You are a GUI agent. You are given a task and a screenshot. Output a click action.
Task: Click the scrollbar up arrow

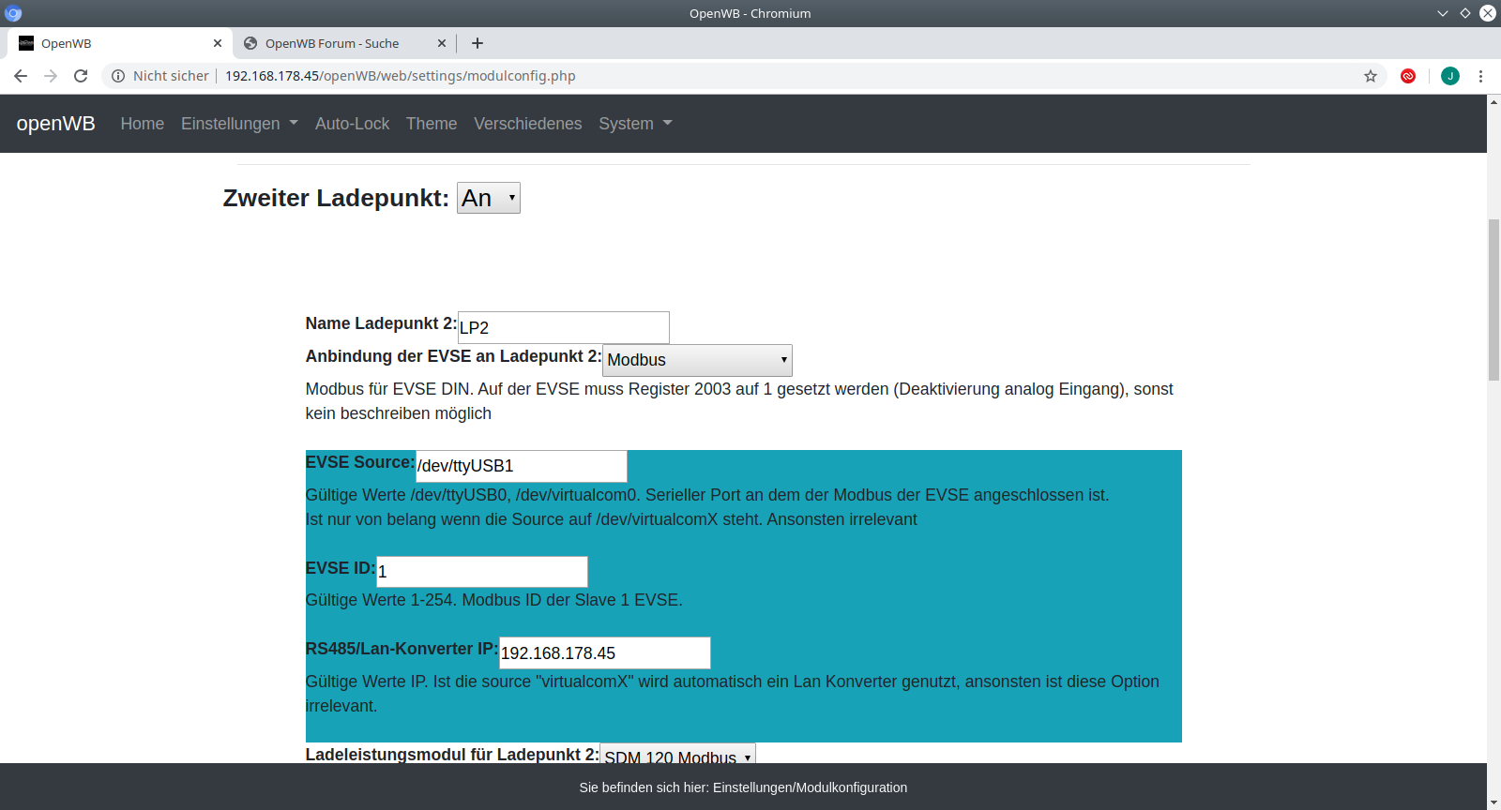[x=1493, y=101]
